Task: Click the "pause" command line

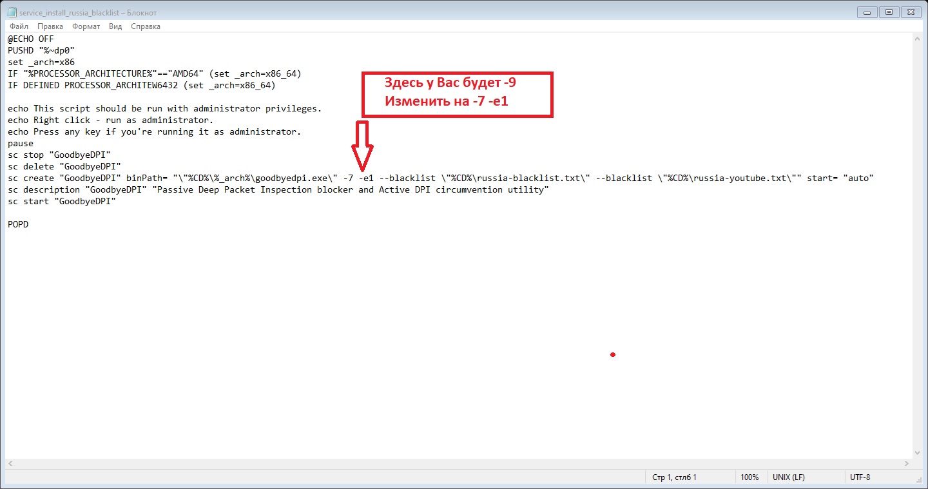Action: coord(21,143)
